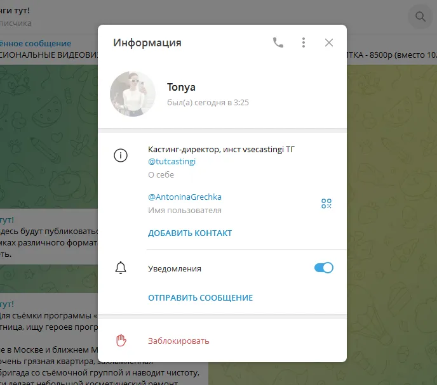Open the @tutcastingi channel link
The width and height of the screenshot is (437, 385).
171,162
